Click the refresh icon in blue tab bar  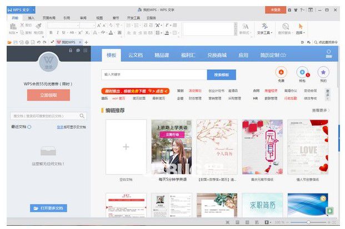click(329, 52)
